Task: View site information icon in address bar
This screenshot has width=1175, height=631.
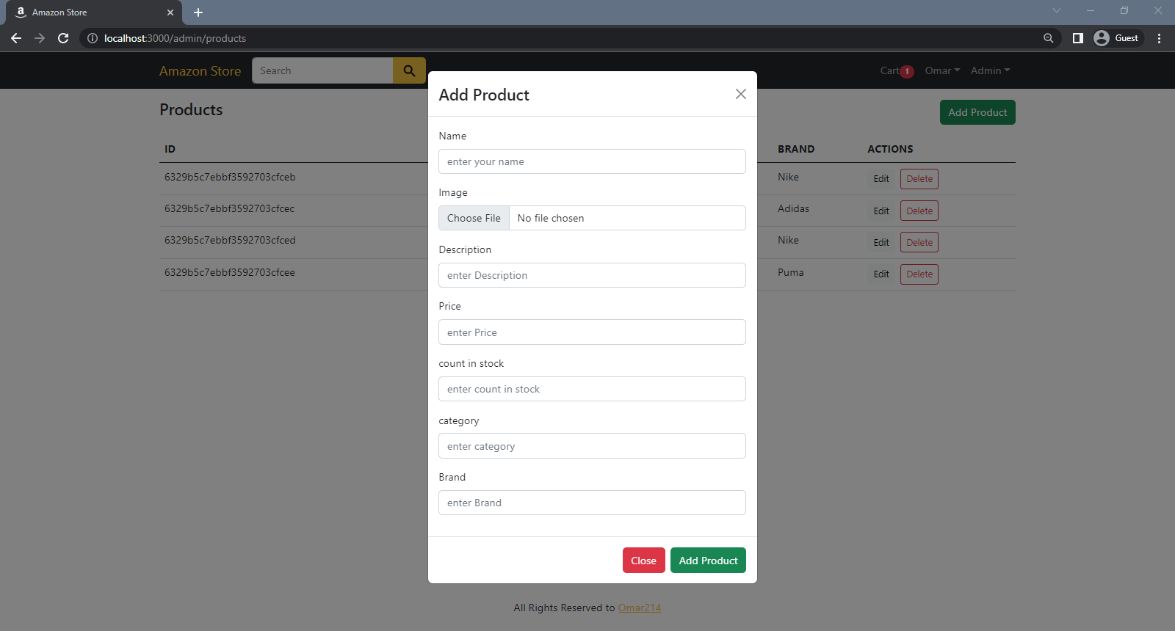Action: pos(93,38)
